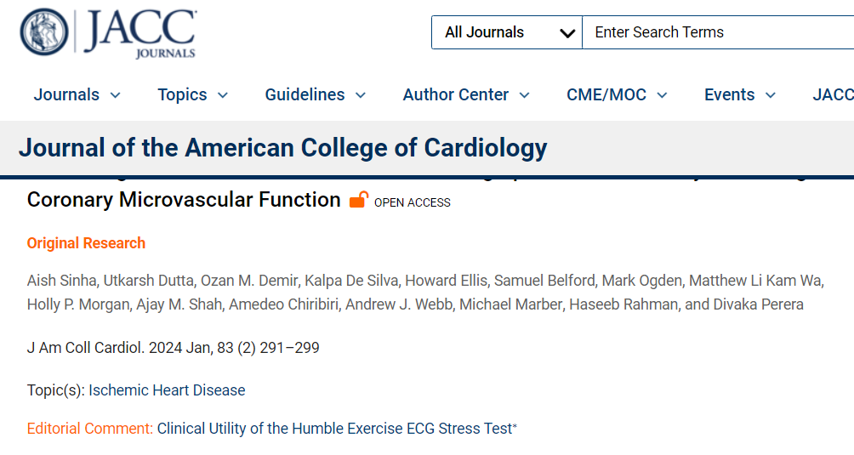Click author name Aish Sinha

tap(61, 281)
